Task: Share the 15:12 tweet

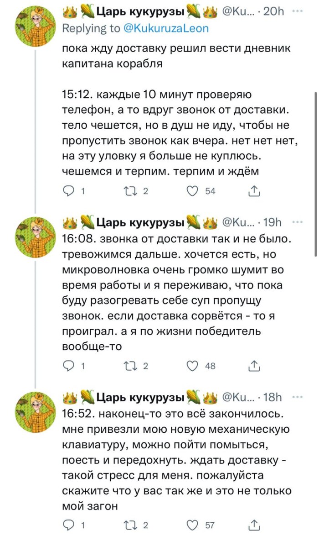Action: [255, 192]
